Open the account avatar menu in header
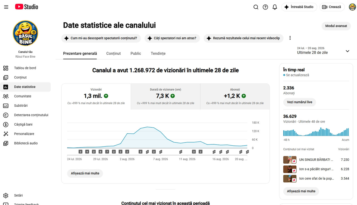The image size is (357, 205). 352,7
